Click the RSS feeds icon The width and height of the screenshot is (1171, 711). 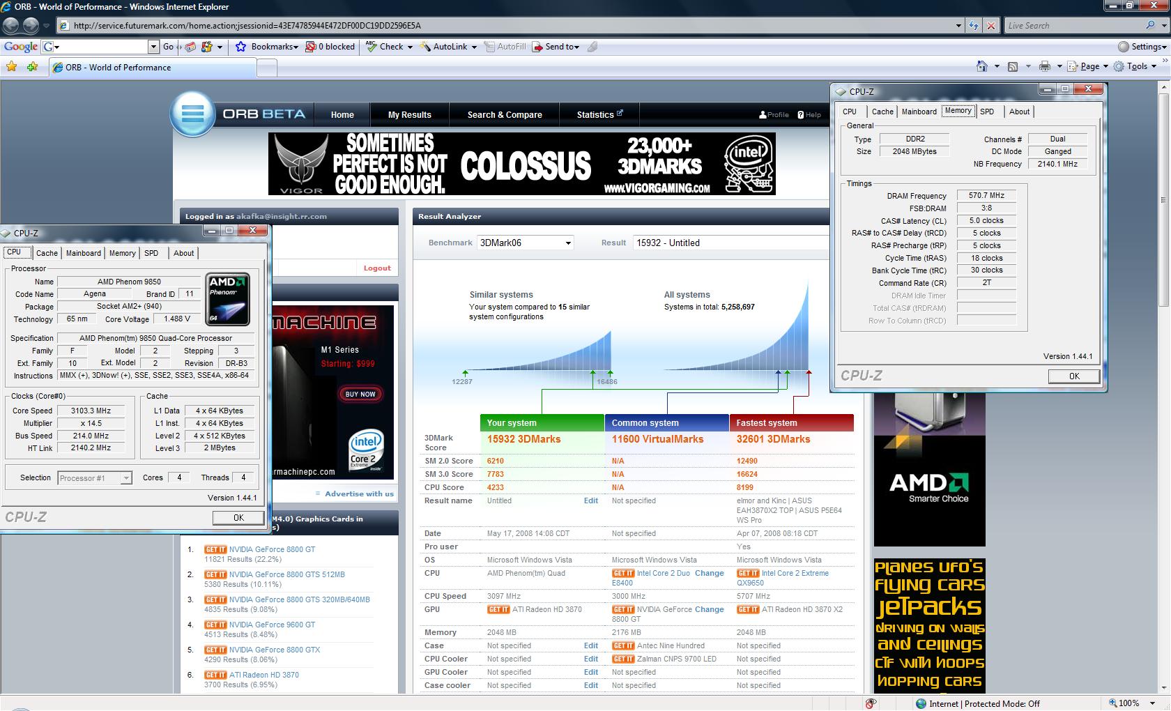pos(1013,66)
